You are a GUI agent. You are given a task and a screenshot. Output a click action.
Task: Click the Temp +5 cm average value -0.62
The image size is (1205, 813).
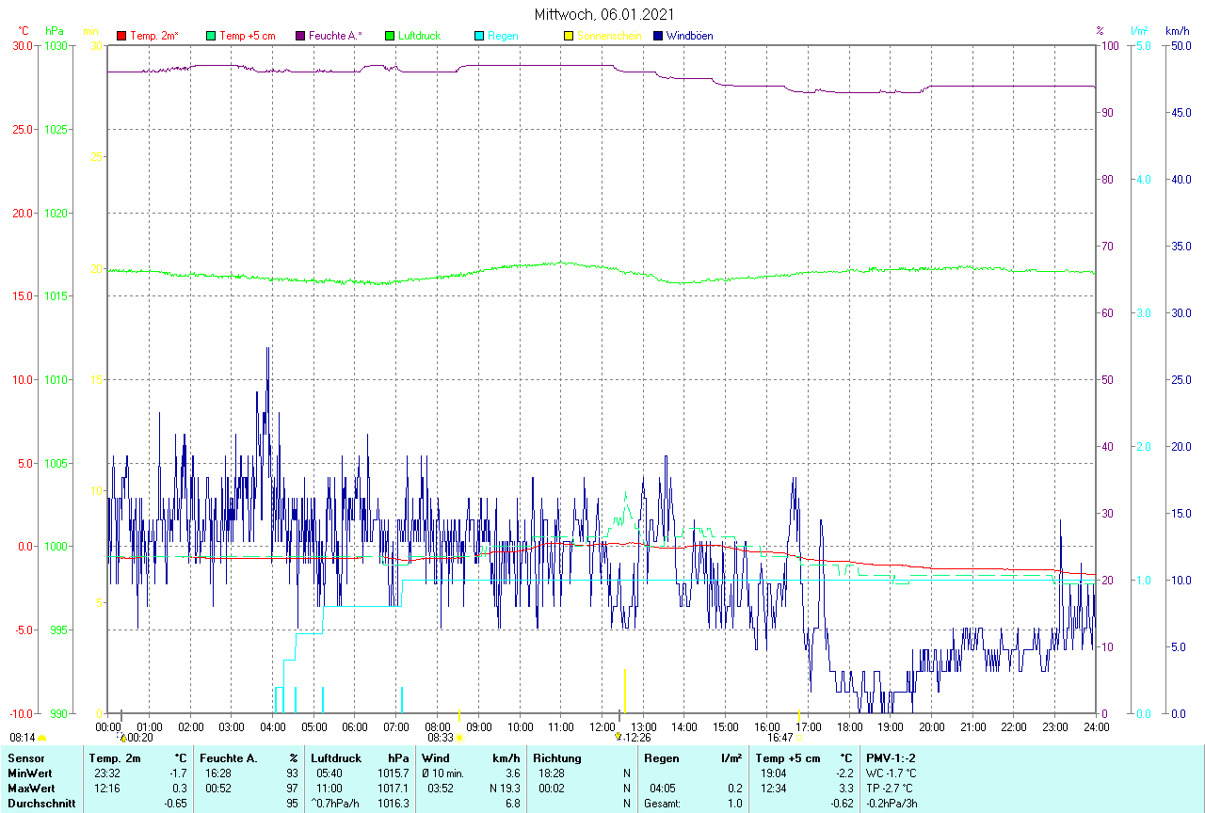[841, 804]
